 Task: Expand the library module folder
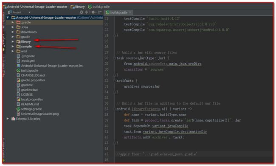click(13, 41)
